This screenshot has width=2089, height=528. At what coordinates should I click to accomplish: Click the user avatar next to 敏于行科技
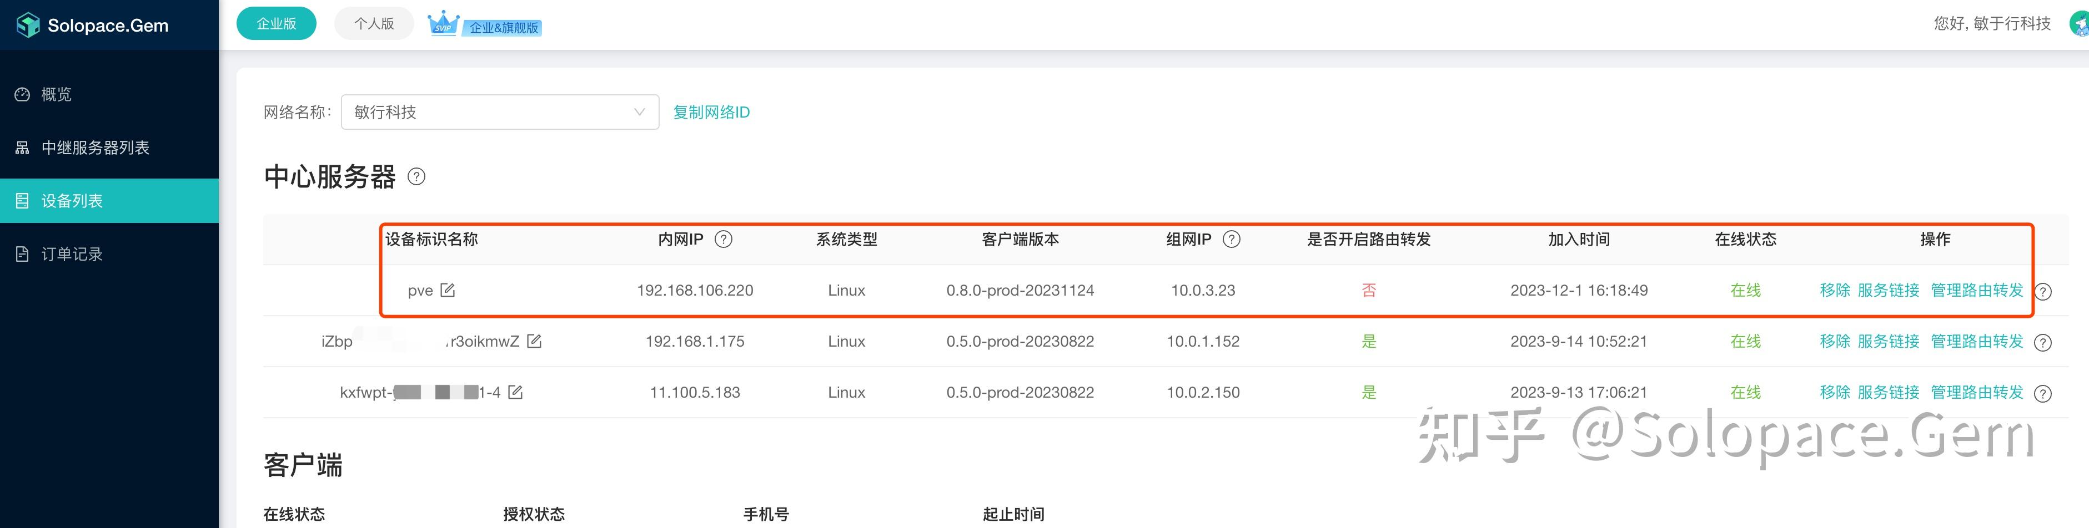[x=2078, y=23]
